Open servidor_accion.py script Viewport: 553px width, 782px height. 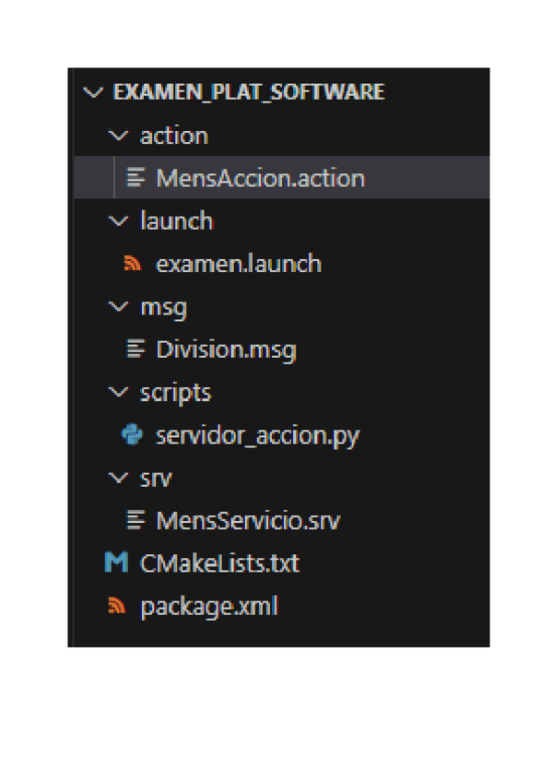click(257, 435)
